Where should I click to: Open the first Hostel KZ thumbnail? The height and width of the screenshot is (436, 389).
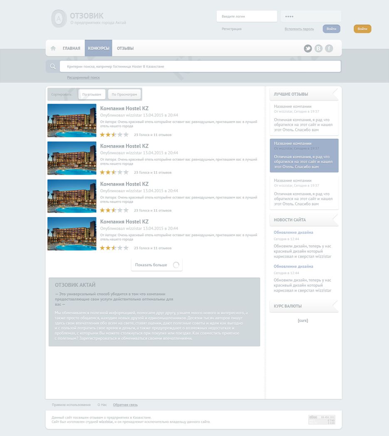pos(72,121)
